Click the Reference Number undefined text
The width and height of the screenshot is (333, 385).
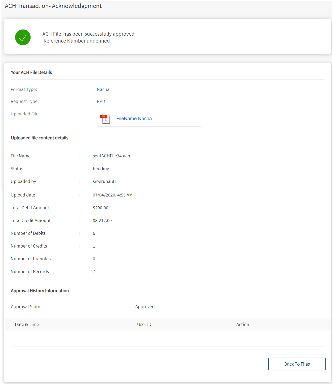click(x=77, y=41)
